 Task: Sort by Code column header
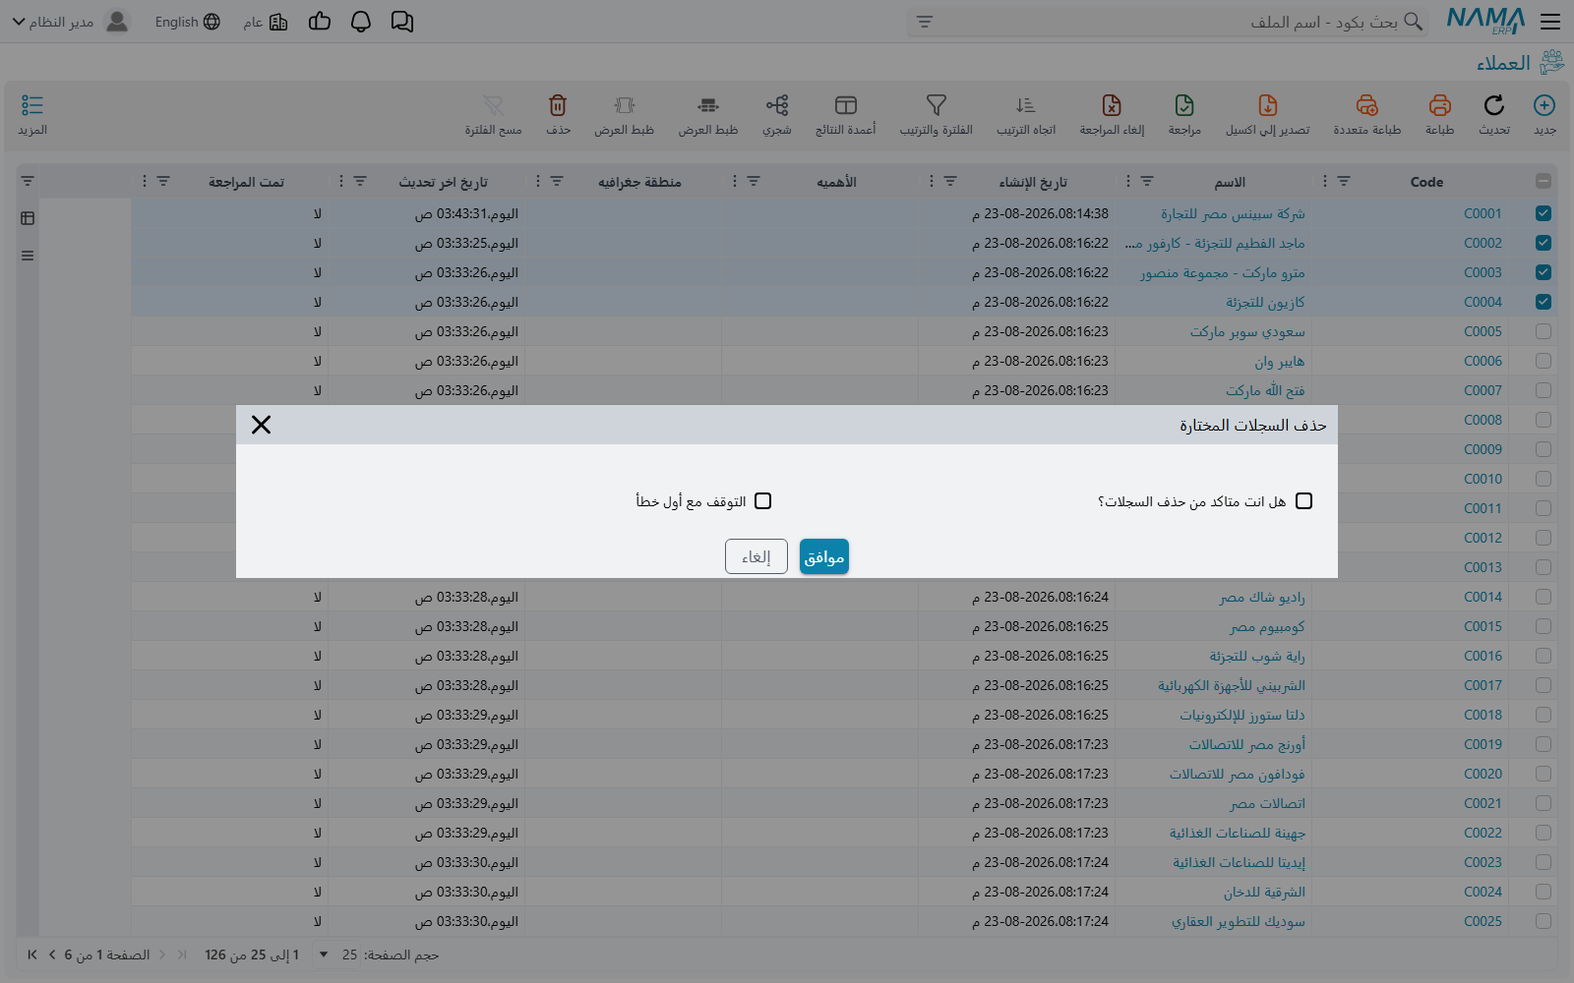(x=1426, y=182)
